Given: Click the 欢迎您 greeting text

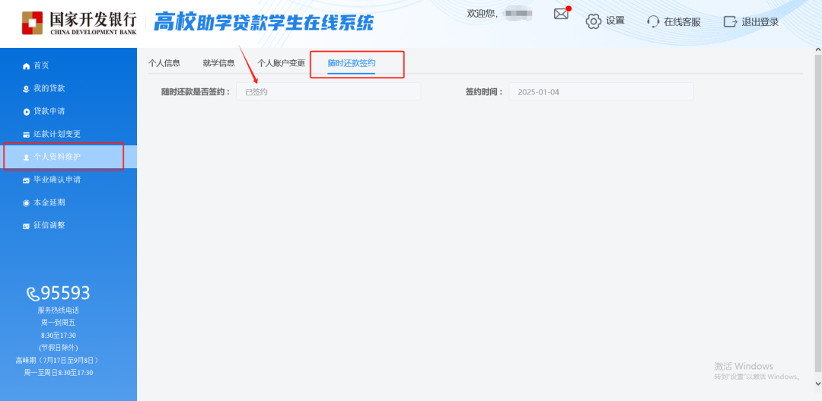Looking at the screenshot, I should pos(483,14).
